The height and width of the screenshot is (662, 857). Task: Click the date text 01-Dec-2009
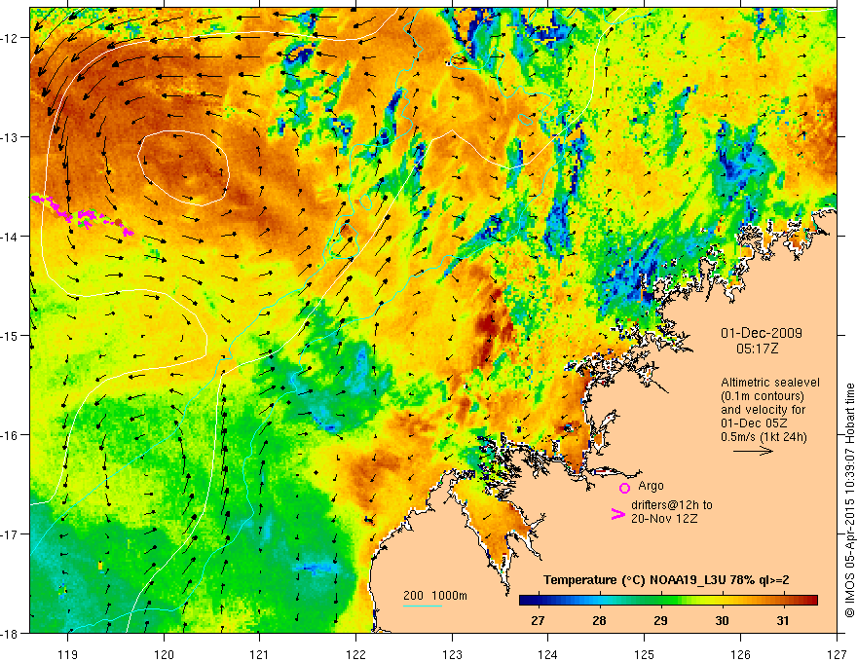762,333
